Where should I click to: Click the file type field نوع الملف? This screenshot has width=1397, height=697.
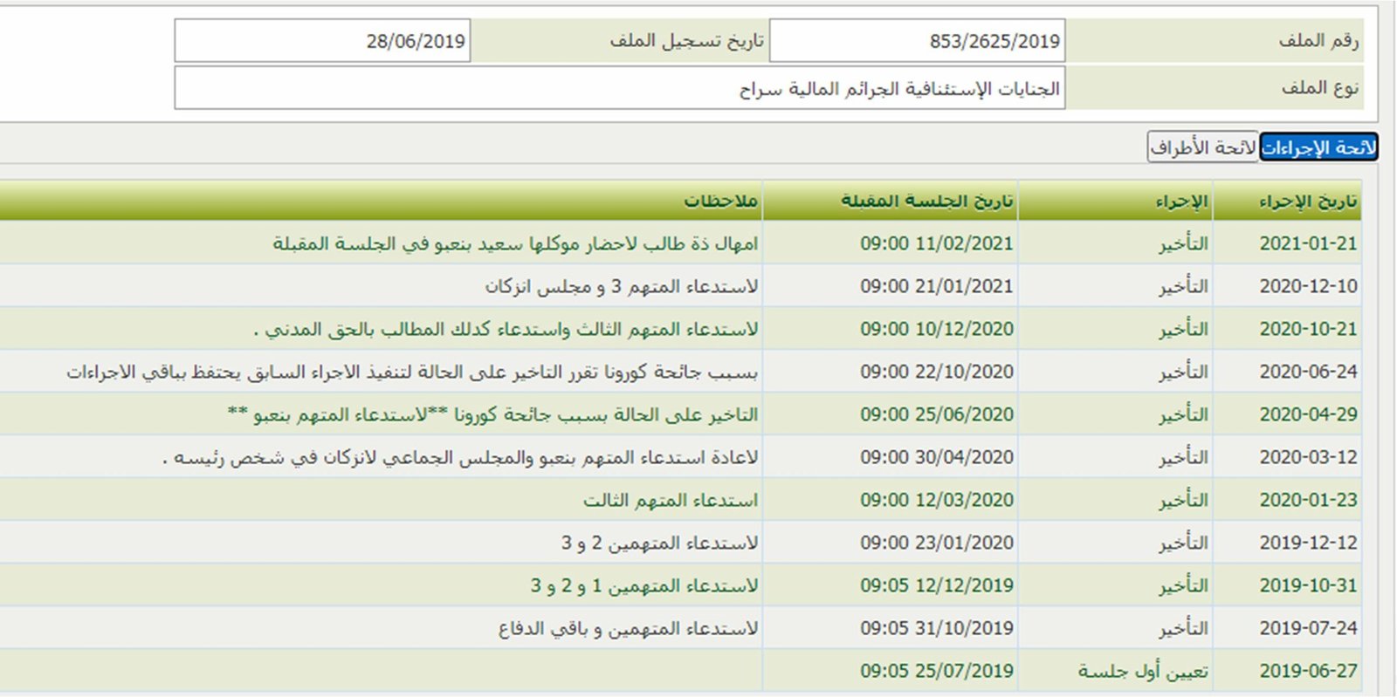619,88
